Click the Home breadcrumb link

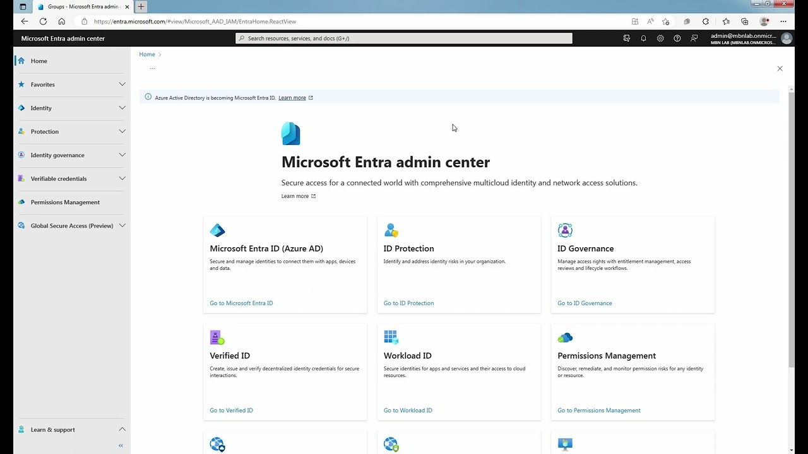pos(147,54)
